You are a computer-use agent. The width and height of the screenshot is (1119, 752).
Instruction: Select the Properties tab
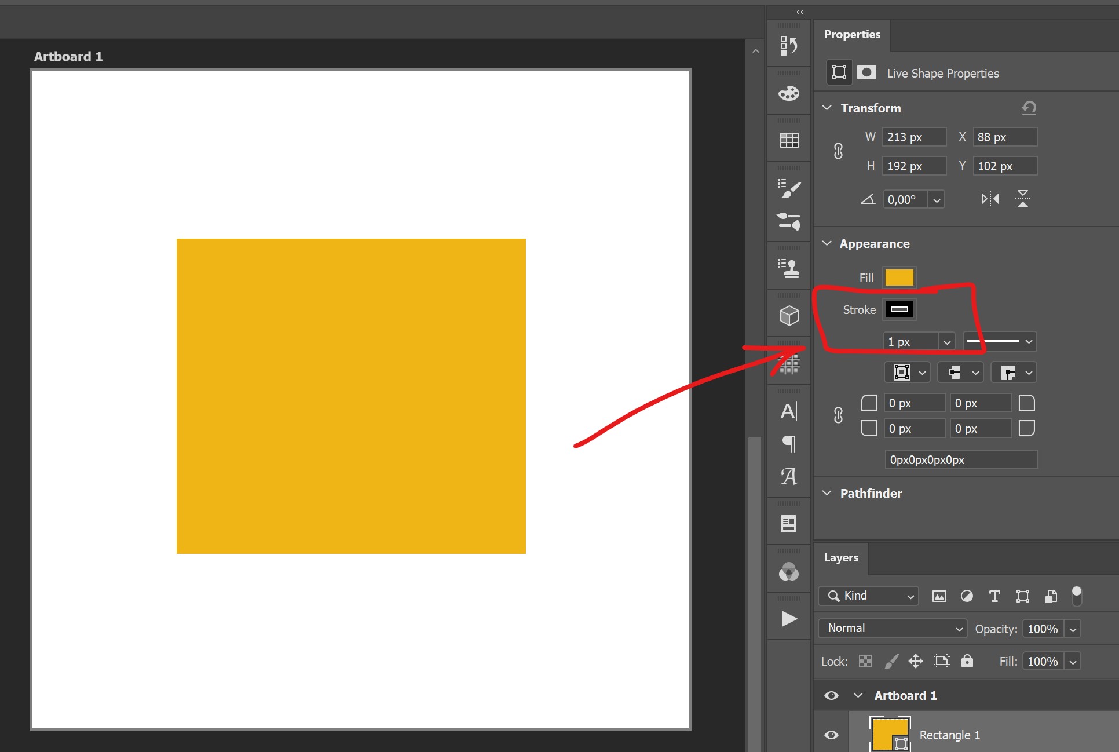pos(851,35)
